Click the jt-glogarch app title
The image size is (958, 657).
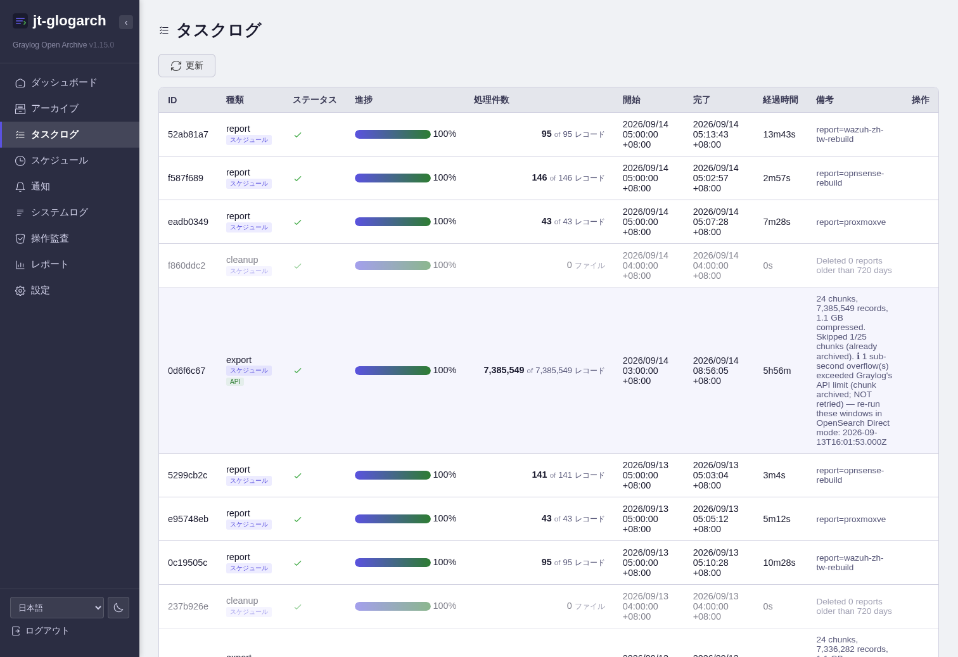(x=70, y=21)
